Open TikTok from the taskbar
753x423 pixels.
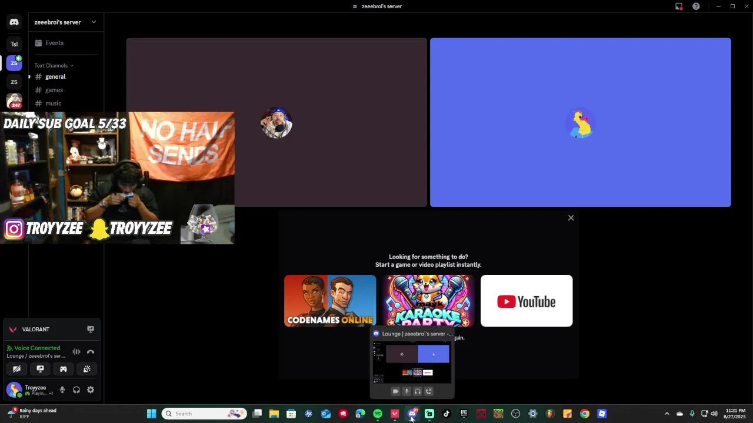pos(447,414)
